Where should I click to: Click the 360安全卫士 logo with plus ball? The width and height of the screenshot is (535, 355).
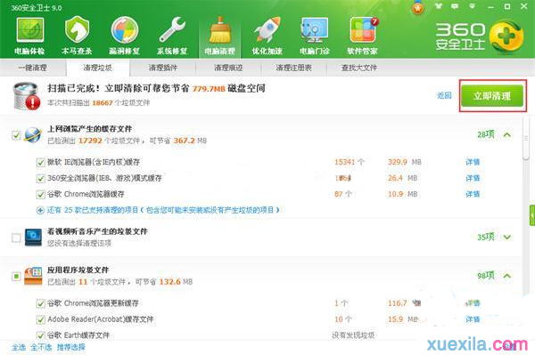(480, 36)
